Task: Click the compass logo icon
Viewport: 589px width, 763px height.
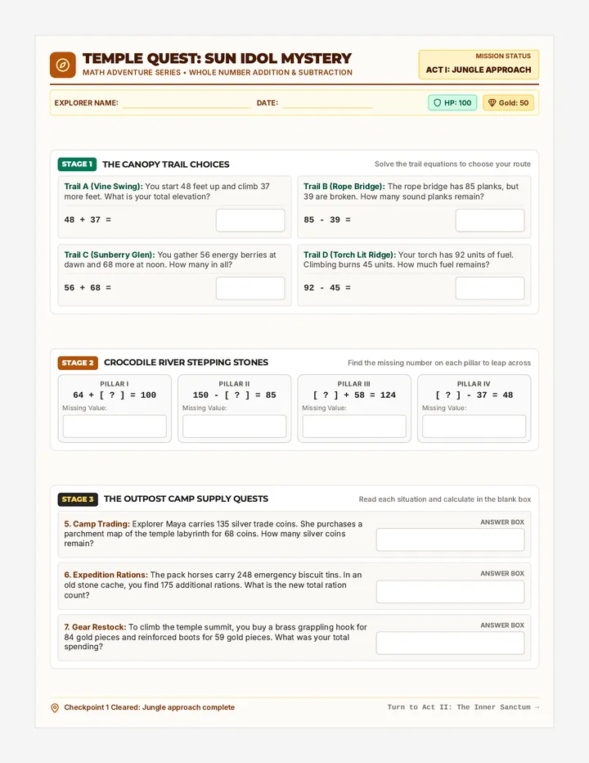Action: (x=63, y=65)
